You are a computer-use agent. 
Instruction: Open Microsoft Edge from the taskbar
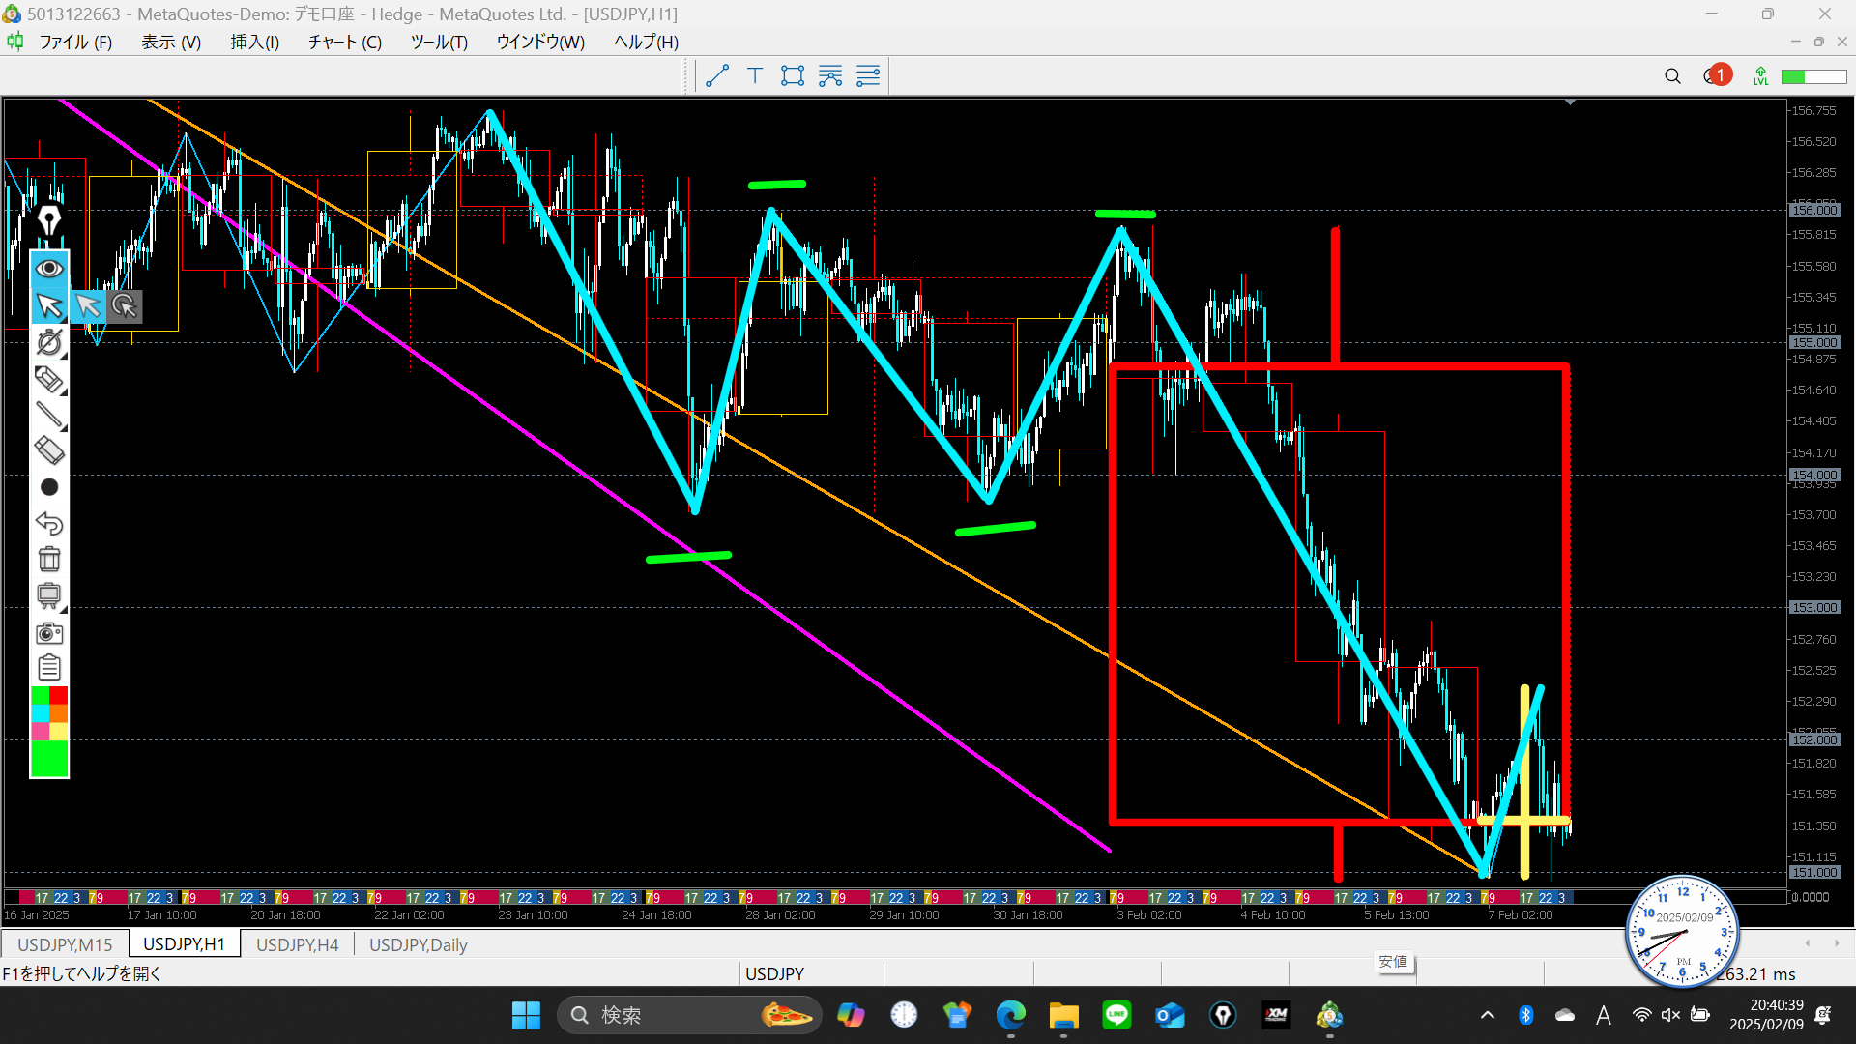click(x=1010, y=1015)
